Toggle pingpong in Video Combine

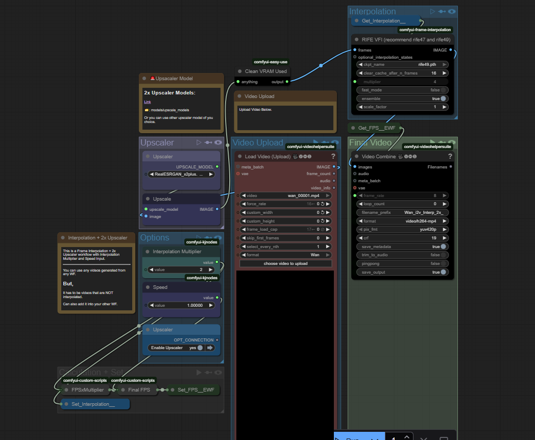pyautogui.click(x=402, y=264)
